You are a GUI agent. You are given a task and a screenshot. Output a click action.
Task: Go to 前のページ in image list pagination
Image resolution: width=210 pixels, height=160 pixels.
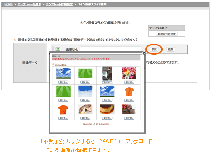point(87,124)
